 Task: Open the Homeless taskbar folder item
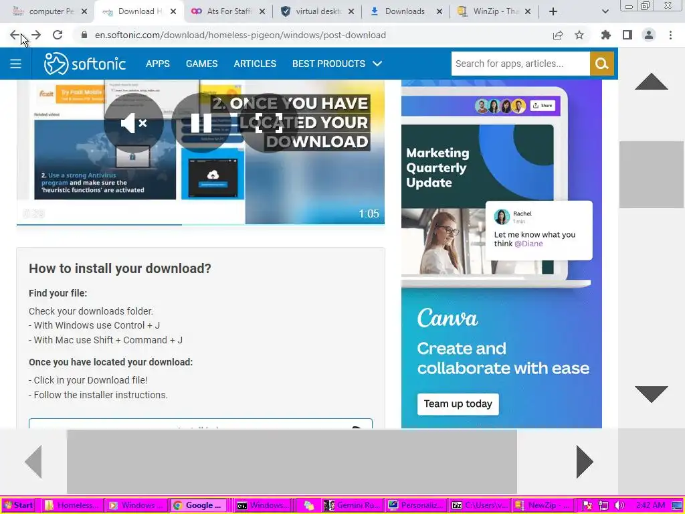click(x=72, y=505)
